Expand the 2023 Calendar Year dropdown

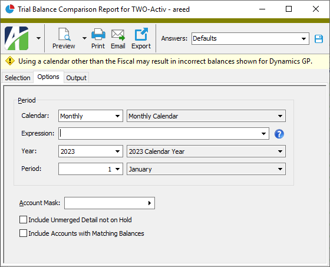pyautogui.click(x=206, y=151)
